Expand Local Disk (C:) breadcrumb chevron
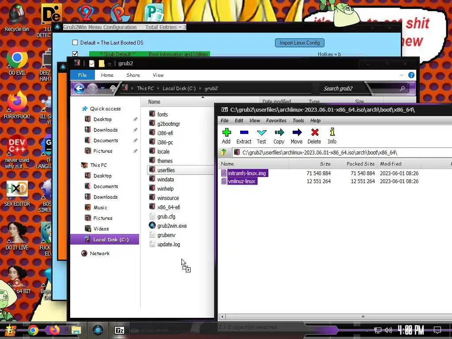The image size is (452, 339). (x=200, y=88)
